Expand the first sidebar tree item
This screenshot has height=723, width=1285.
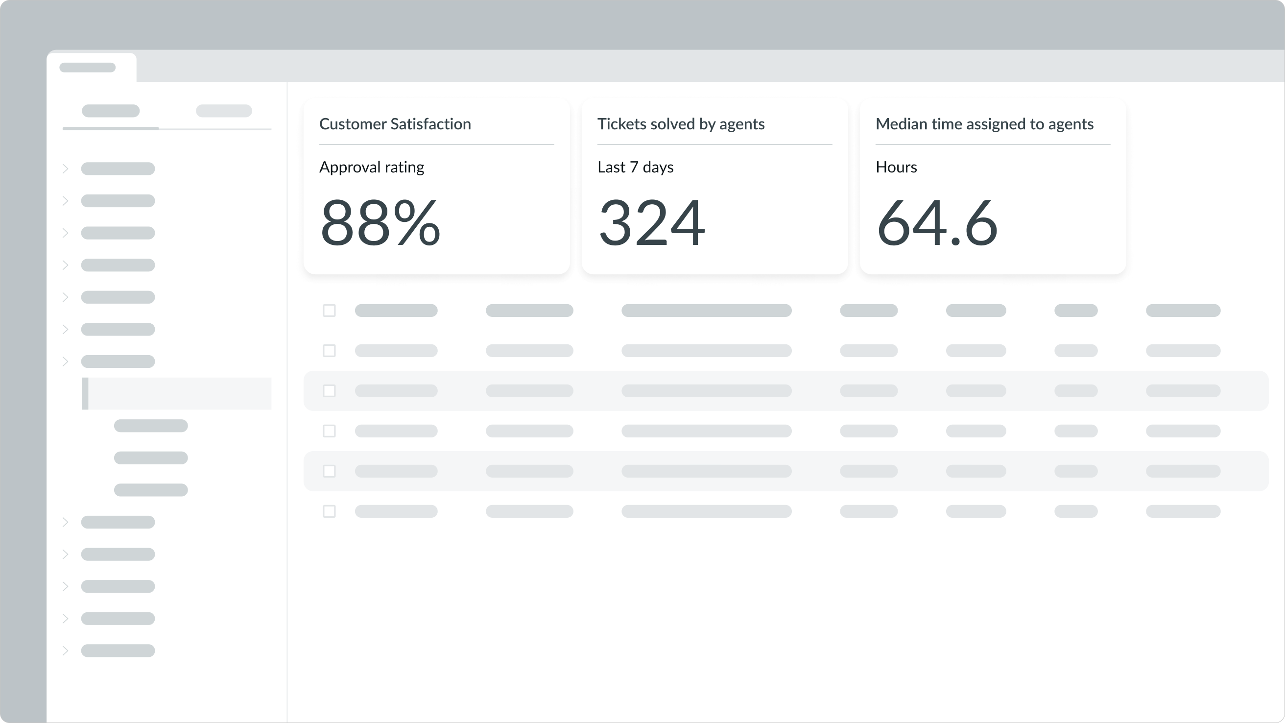pyautogui.click(x=65, y=169)
